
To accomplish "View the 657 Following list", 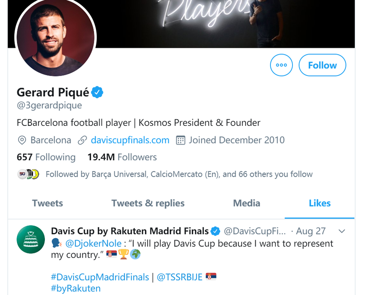I will pyautogui.click(x=46, y=157).
